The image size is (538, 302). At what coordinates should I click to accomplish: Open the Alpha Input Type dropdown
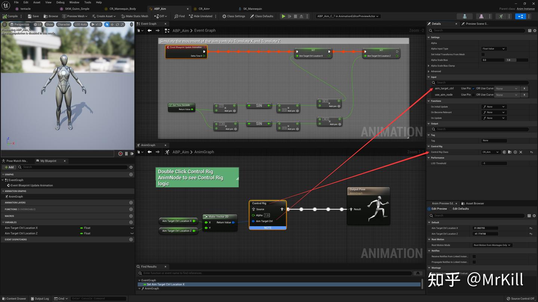[x=494, y=49]
